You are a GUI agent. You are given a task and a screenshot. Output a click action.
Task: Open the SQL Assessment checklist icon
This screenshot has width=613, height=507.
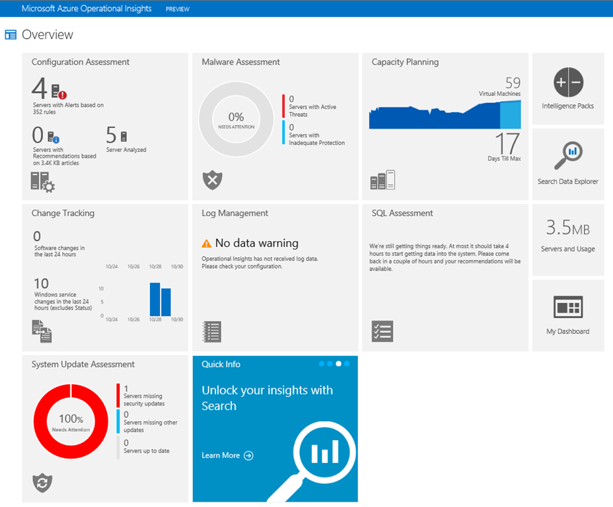click(382, 331)
